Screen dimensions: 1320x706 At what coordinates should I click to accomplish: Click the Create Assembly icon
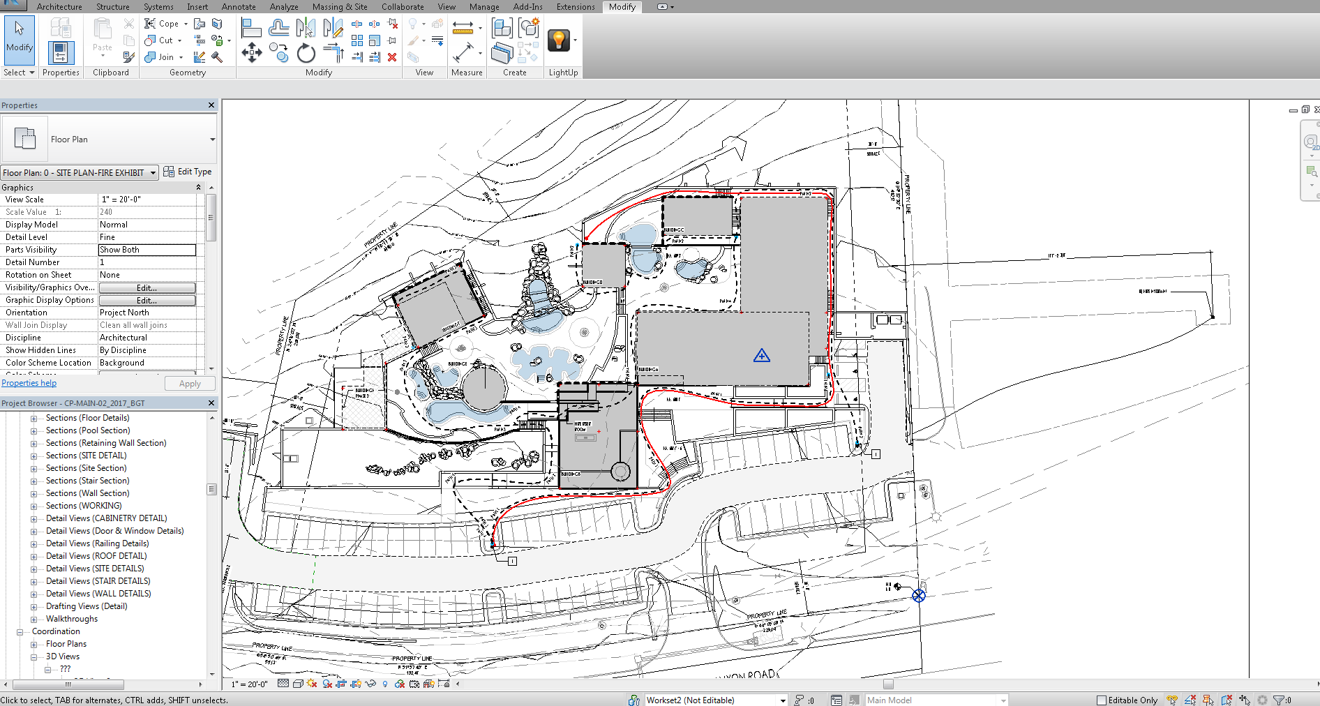(x=502, y=28)
